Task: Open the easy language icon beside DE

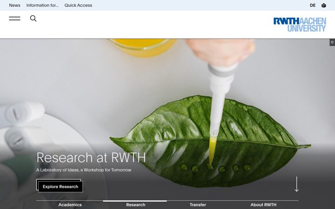Action: tap(324, 5)
